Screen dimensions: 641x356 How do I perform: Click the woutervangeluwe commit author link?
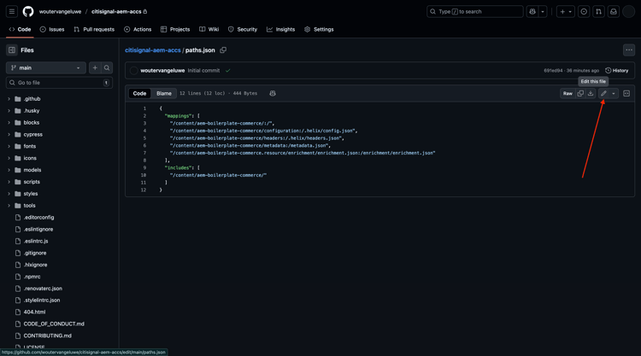pos(162,71)
